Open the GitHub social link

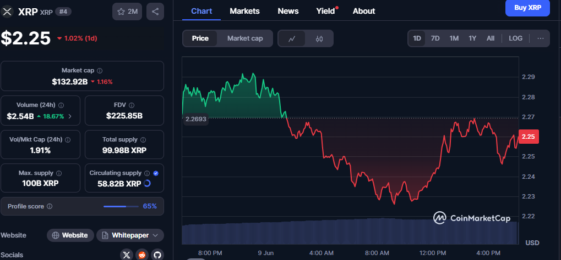point(157,255)
